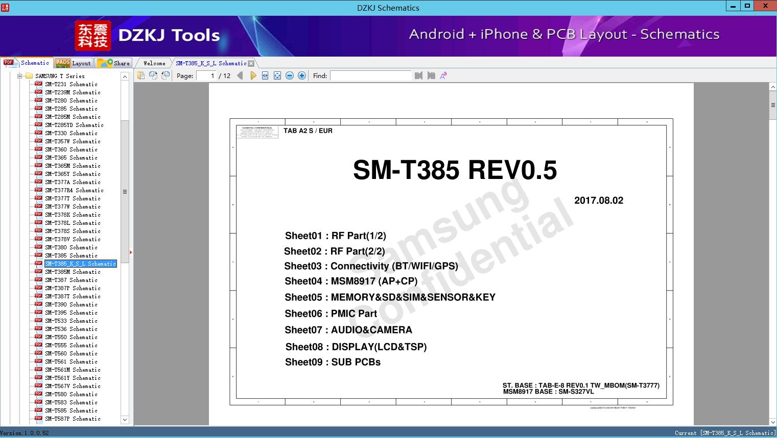Click the page number input field
The height and width of the screenshot is (438, 777).
pos(206,75)
